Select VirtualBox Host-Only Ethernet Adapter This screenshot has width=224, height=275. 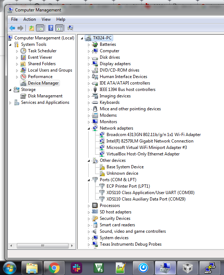click(143, 154)
